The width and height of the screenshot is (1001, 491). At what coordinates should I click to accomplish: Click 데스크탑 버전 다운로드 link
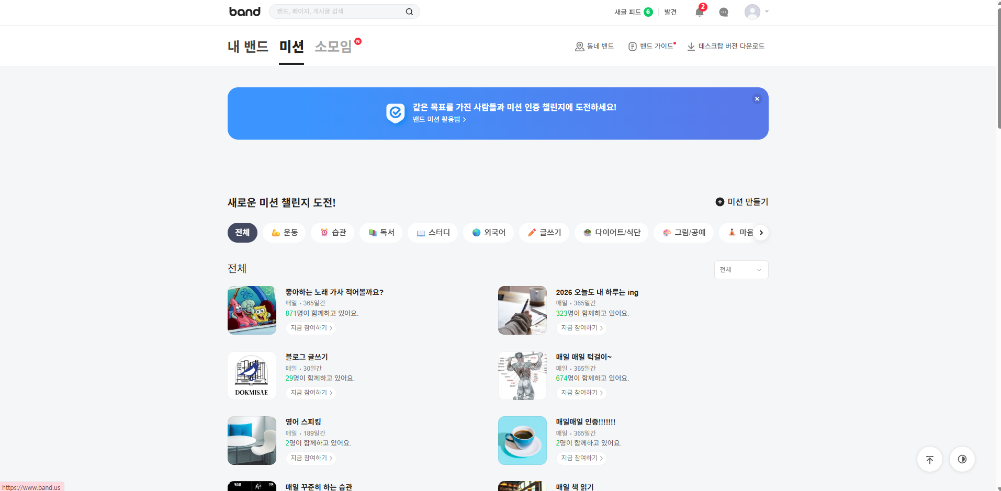[x=726, y=46]
